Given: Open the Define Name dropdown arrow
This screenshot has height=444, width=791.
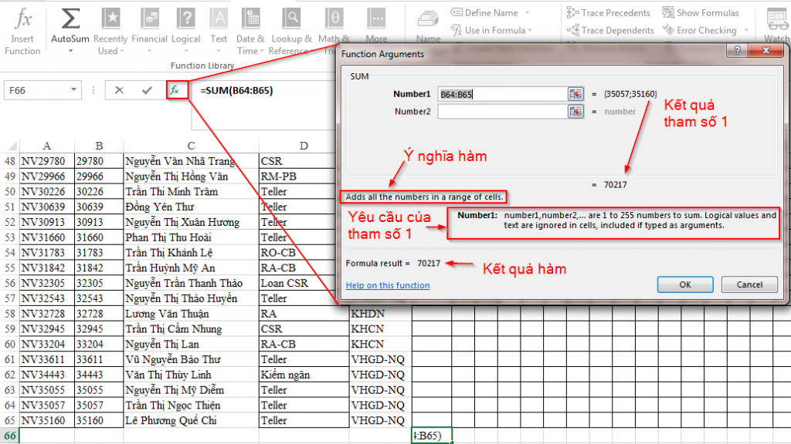Looking at the screenshot, I should (x=528, y=12).
